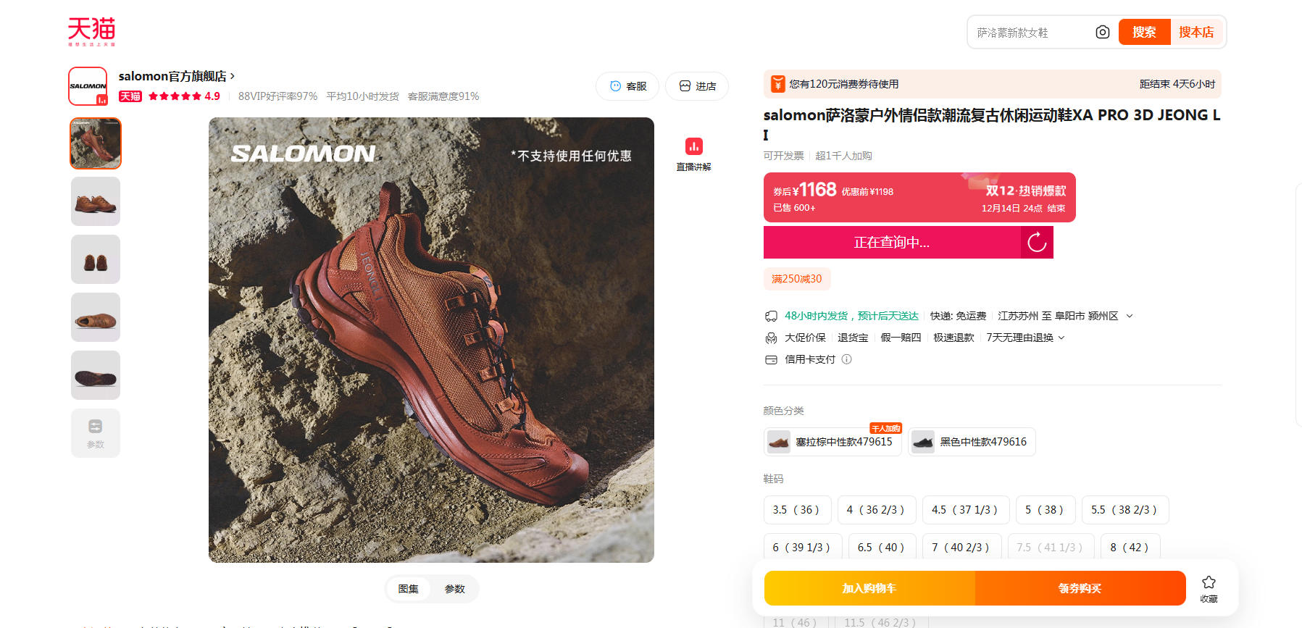This screenshot has height=628, width=1302.
Task: Switch to the 图集 tab
Action: 408,589
